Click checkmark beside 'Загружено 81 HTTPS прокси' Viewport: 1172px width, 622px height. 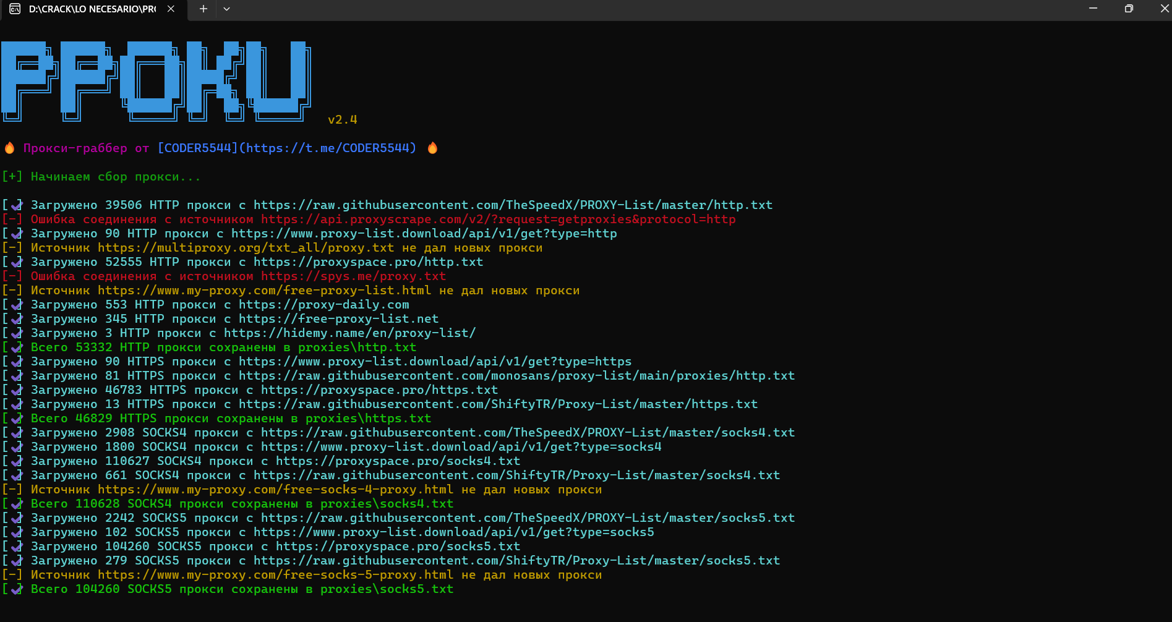click(x=17, y=375)
